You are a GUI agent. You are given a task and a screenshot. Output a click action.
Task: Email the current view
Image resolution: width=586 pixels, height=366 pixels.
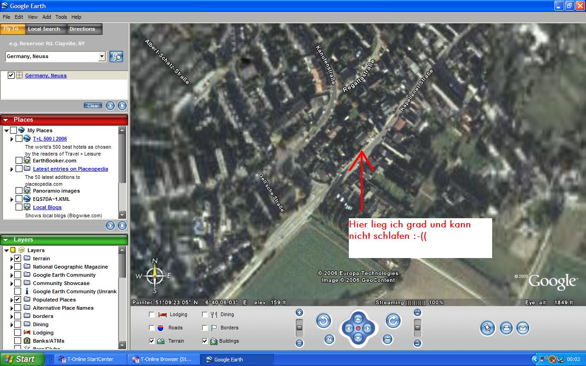(523, 328)
